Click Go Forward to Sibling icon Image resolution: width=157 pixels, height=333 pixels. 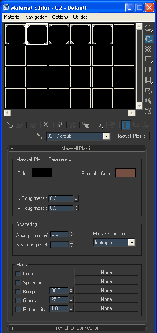[145, 125]
